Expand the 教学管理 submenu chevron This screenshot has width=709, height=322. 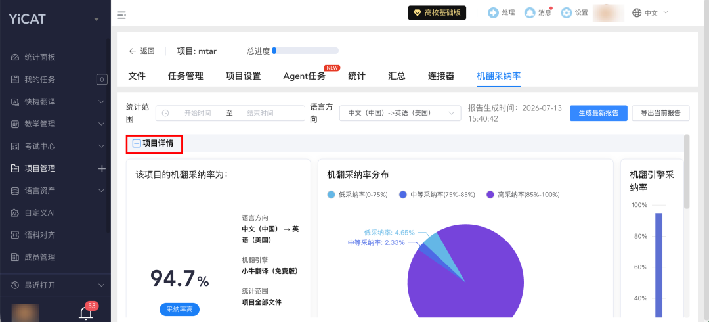click(101, 124)
